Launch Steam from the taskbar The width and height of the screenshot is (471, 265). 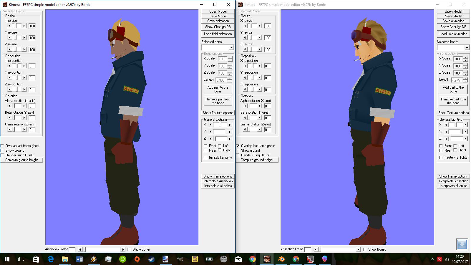pos(151,259)
